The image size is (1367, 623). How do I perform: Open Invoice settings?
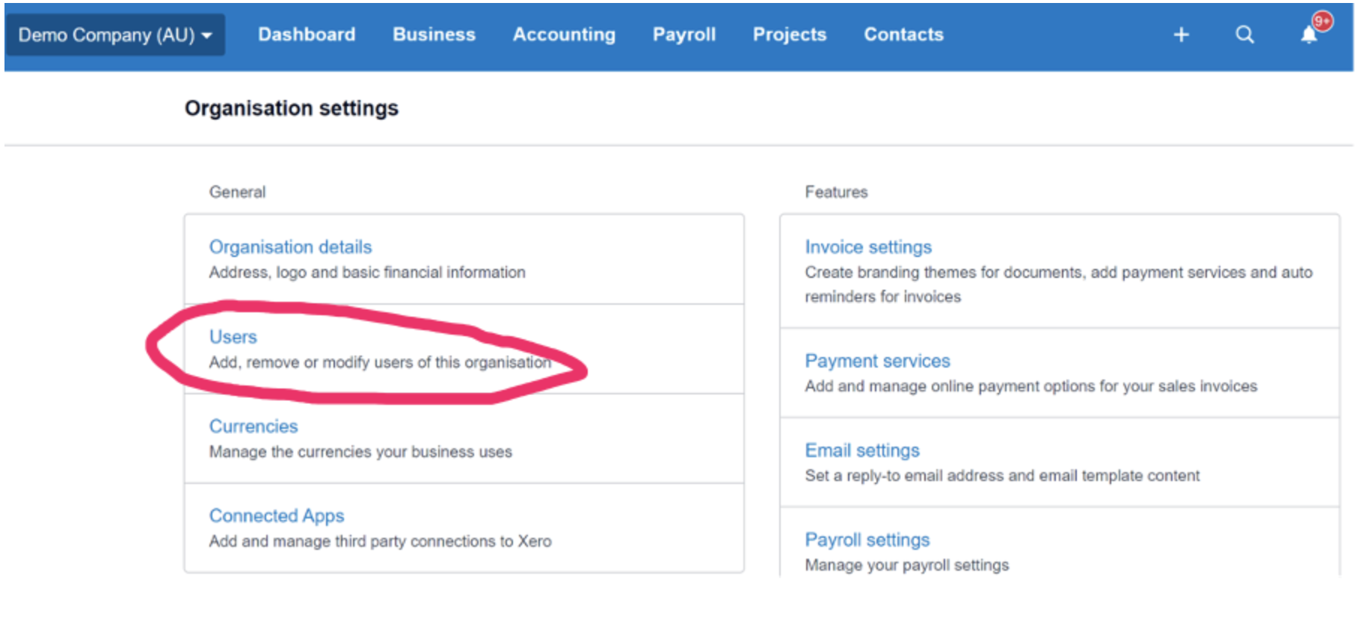(868, 247)
